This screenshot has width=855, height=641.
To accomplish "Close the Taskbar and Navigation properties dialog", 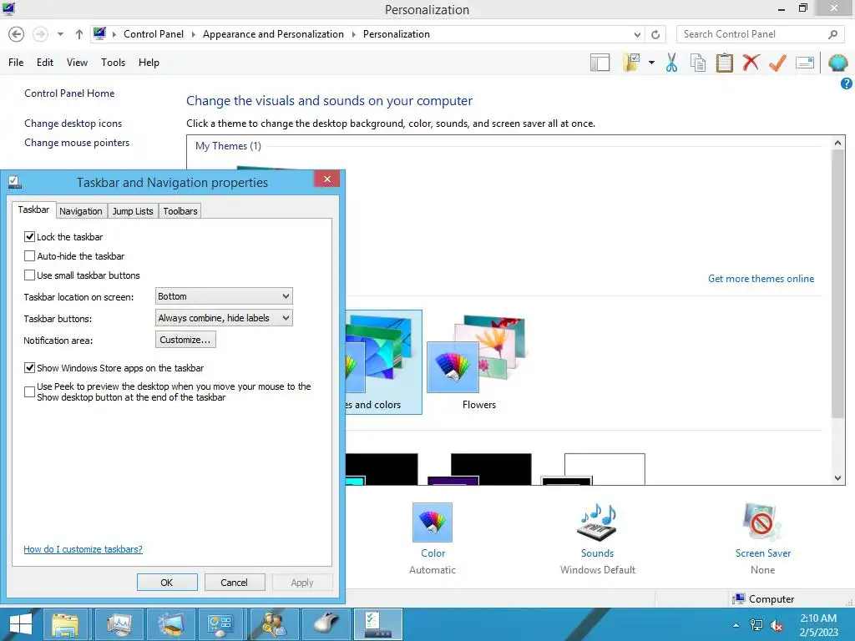I will (x=326, y=179).
